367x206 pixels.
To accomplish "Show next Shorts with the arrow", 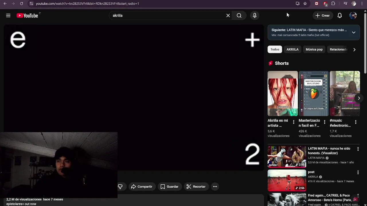I will tap(359, 98).
